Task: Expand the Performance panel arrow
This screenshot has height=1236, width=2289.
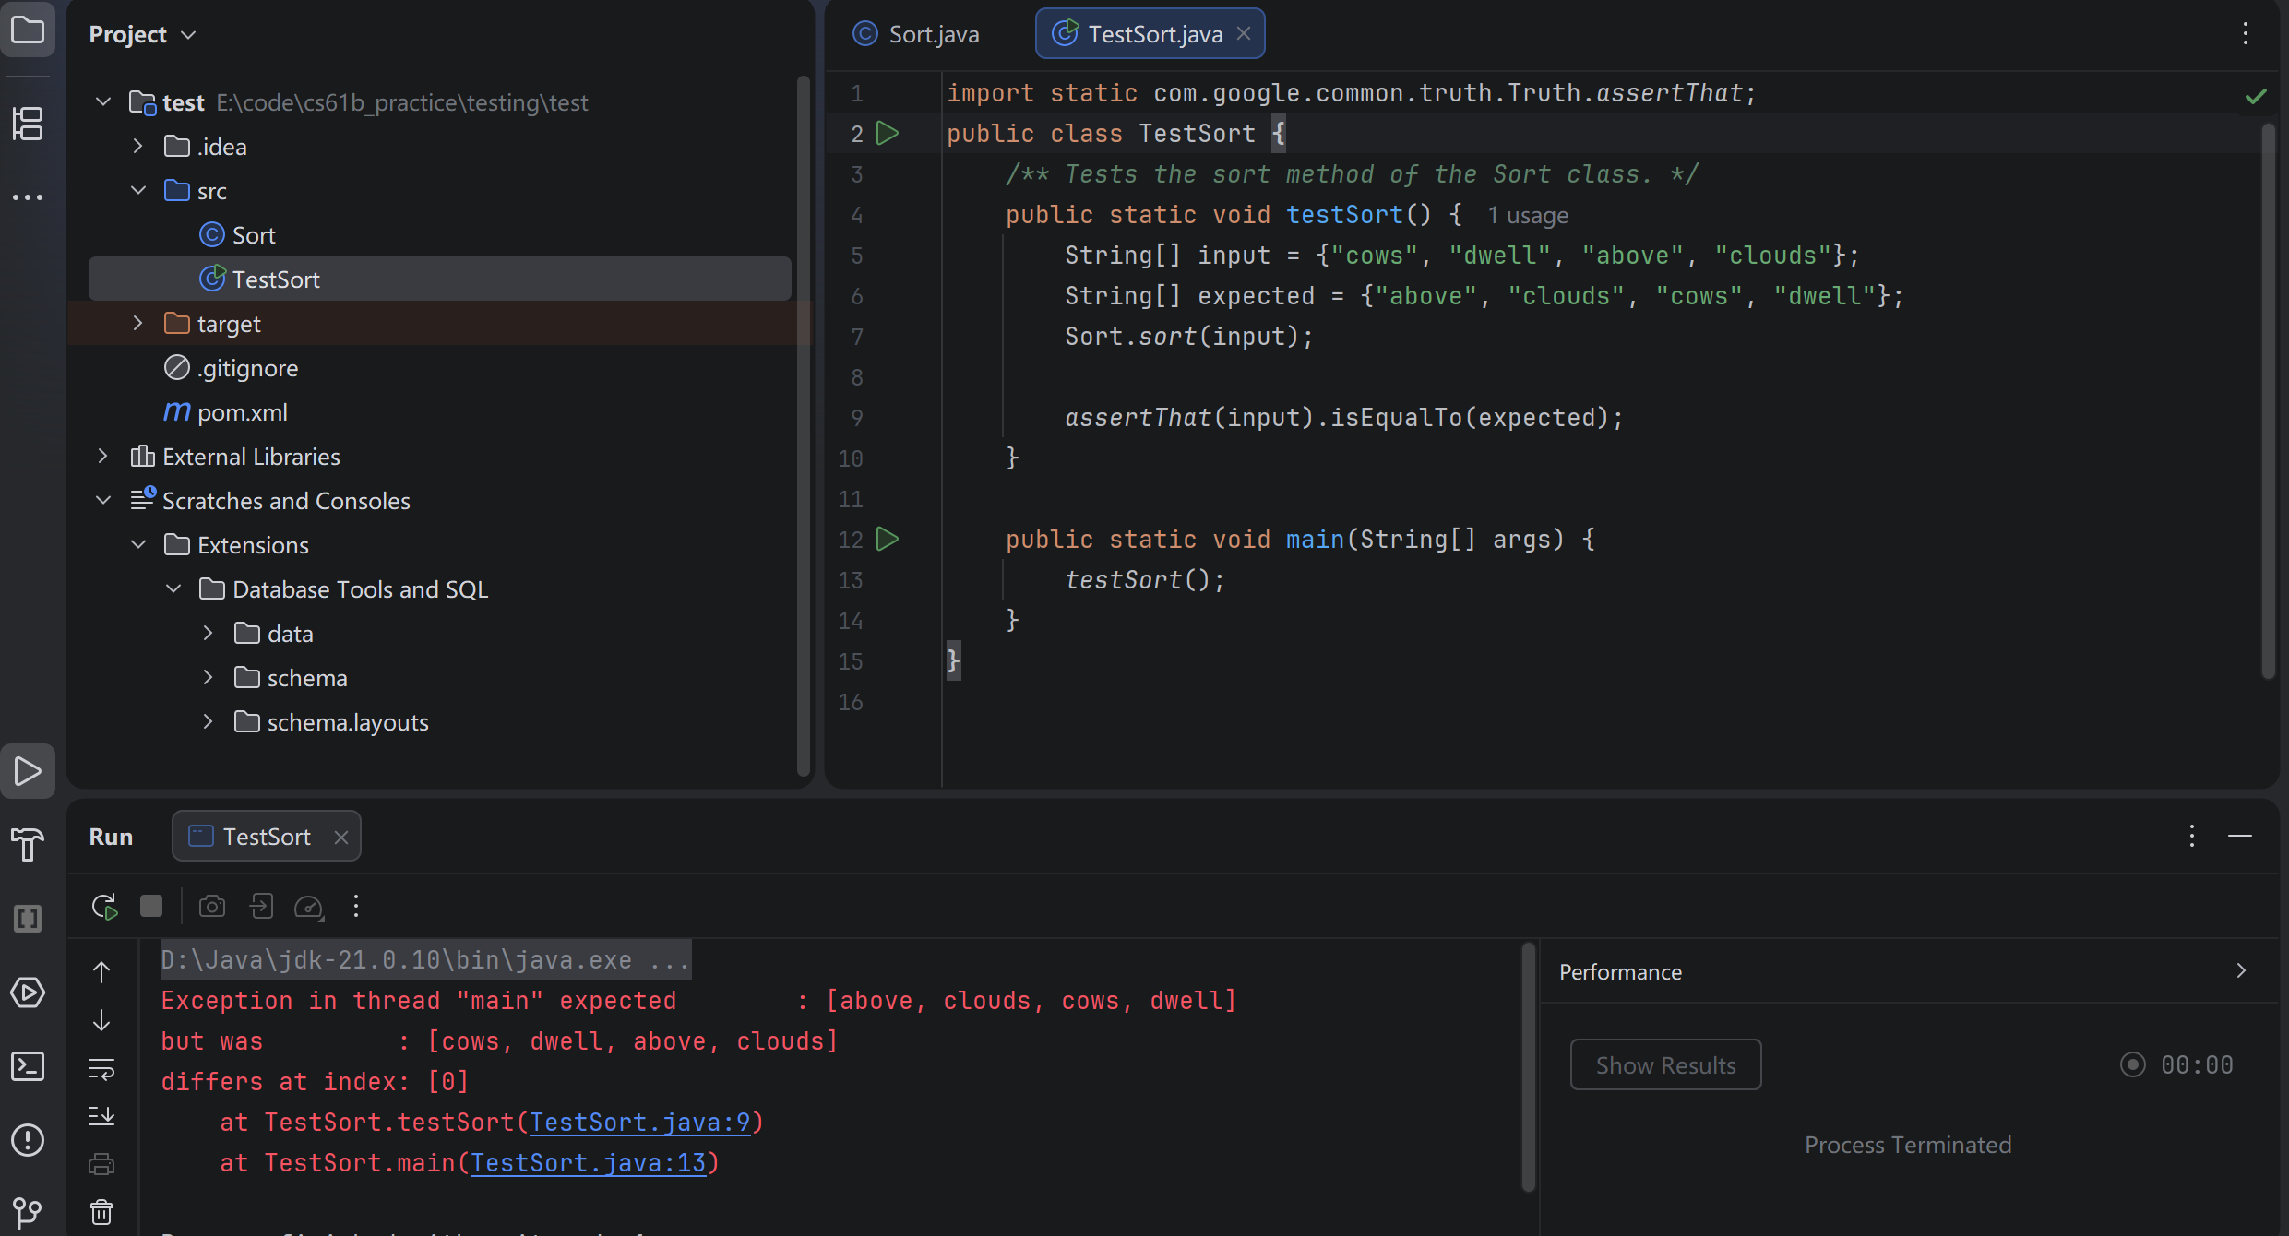Action: pos(2241,971)
